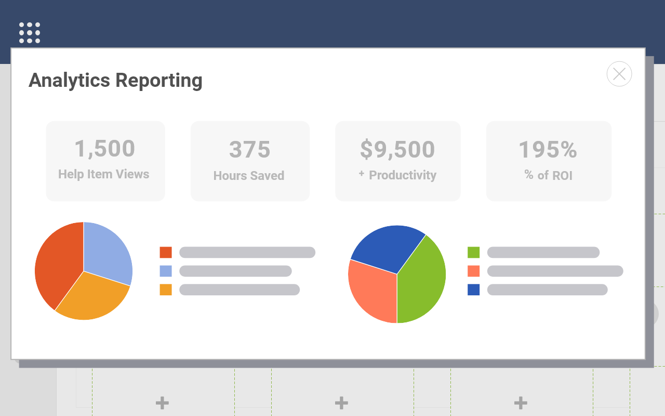Click the Analytics Reporting title
Viewport: 665px width, 416px height.
[115, 81]
